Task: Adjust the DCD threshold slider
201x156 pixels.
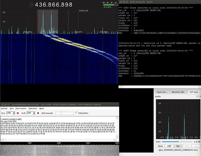Action: [64, 113]
